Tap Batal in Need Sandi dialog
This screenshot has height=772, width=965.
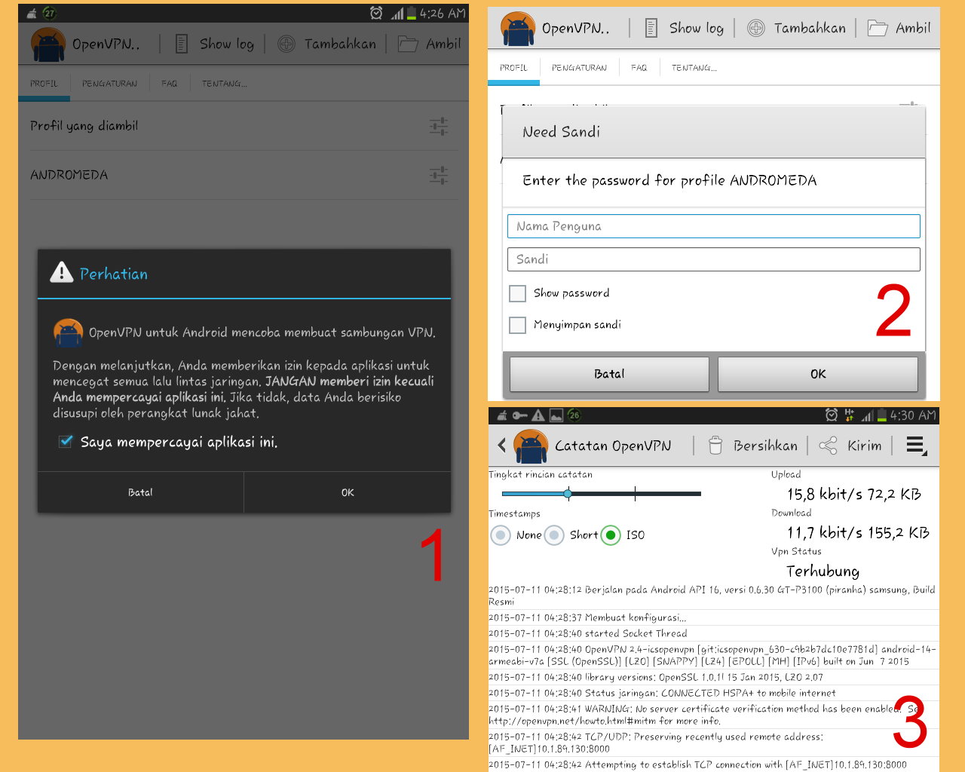click(609, 374)
